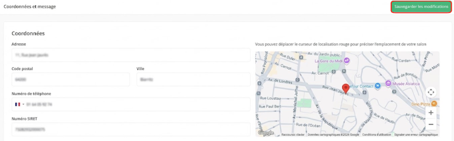
Task: Focus the Numéro SIRET input field
Action: coord(131,129)
